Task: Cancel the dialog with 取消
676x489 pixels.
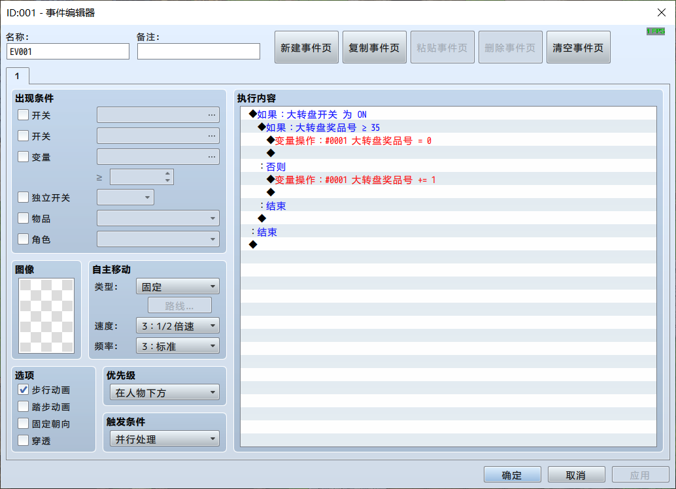Action: 576,475
